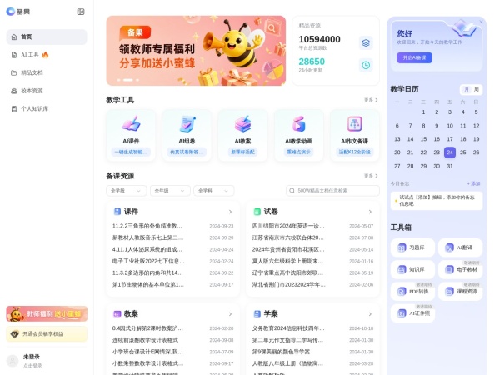This screenshot has width=500, height=375.
Task: Close the greeting card panel
Action: 481,22
